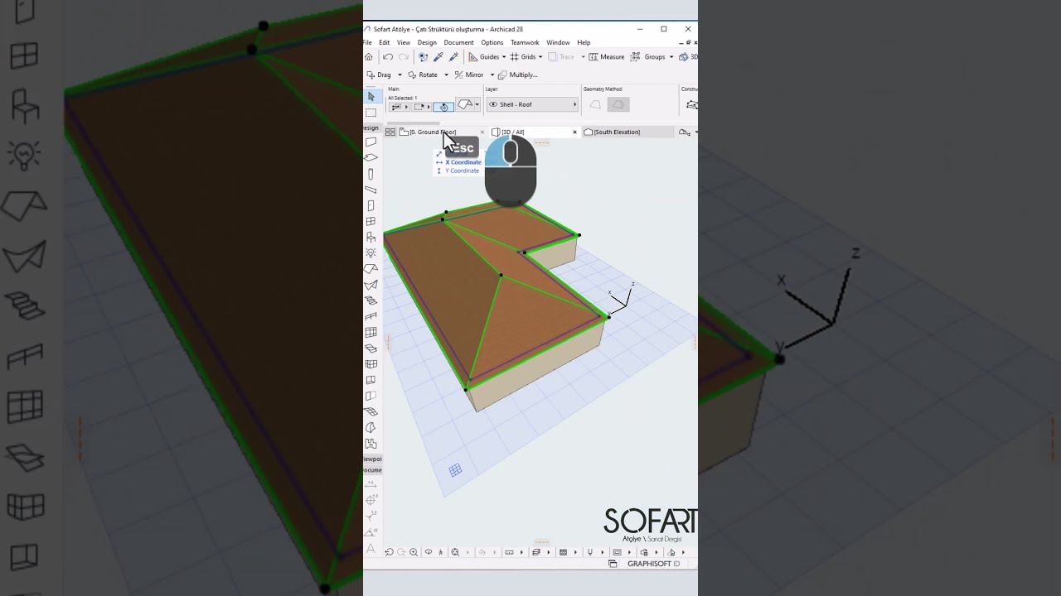Expand the Groups dropdown arrow
Viewport: 1061px width, 596px height.
[x=671, y=57]
